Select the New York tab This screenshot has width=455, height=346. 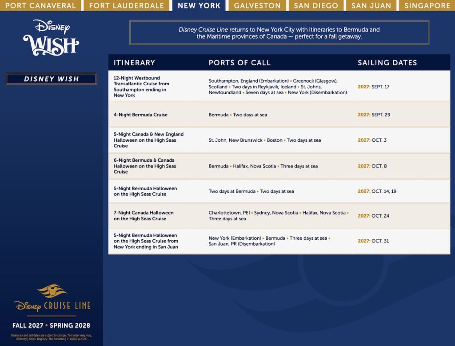(x=199, y=5)
